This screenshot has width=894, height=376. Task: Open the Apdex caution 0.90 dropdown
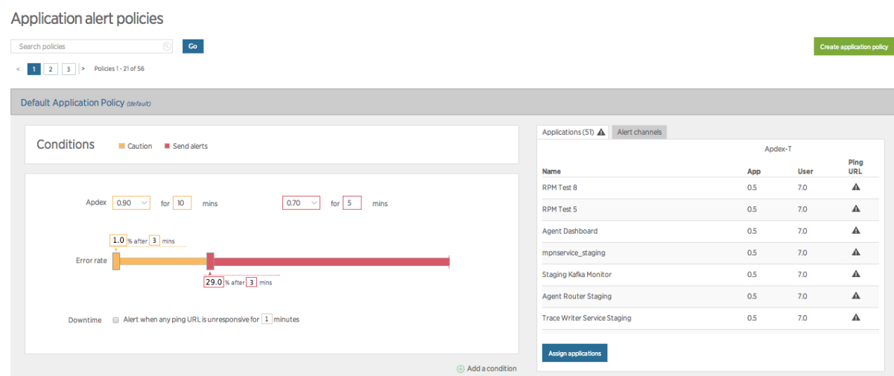tap(131, 203)
